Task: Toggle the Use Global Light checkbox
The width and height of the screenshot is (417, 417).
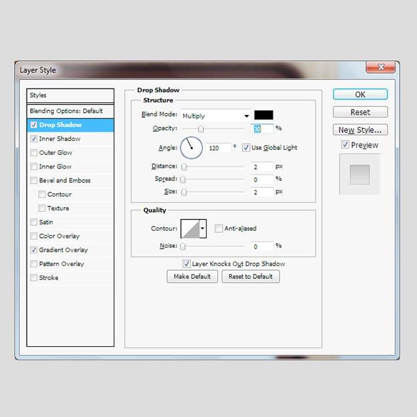Action: (x=246, y=148)
